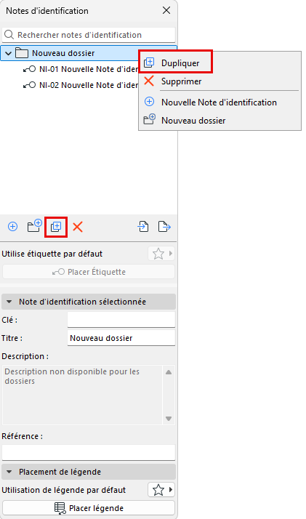Click the search magnifier icon

9,35
